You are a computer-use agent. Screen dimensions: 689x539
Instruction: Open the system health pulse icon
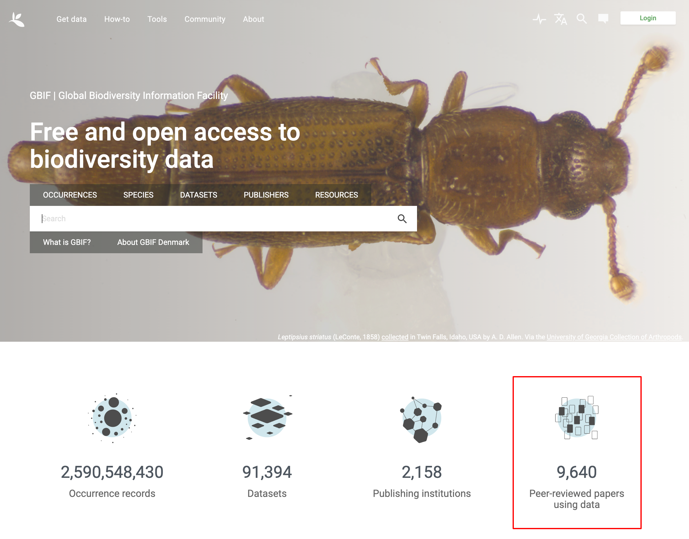coord(539,19)
